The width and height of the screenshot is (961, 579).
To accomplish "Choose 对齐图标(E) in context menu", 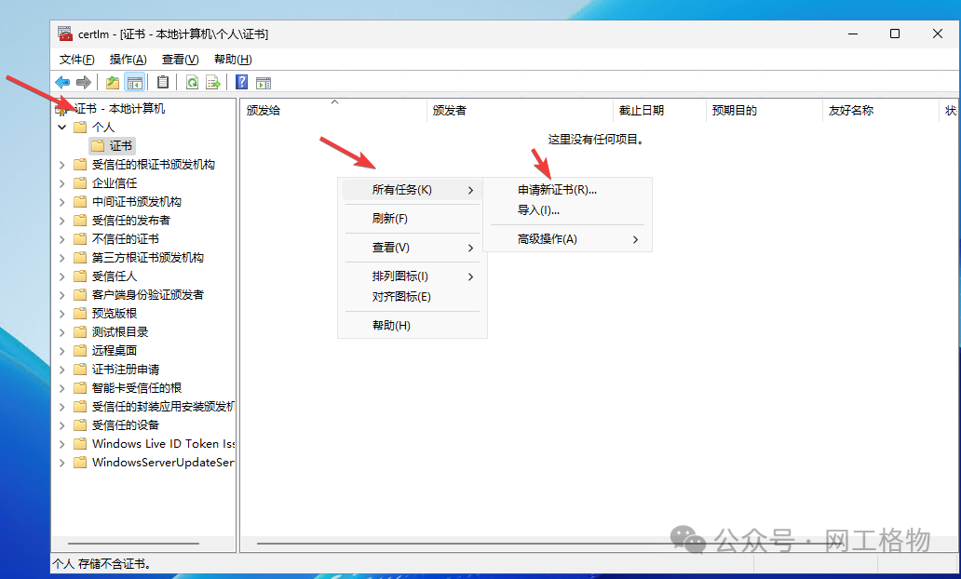I will 412,297.
